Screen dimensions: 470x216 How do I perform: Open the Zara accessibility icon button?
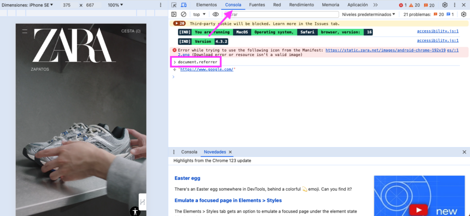coord(135,211)
